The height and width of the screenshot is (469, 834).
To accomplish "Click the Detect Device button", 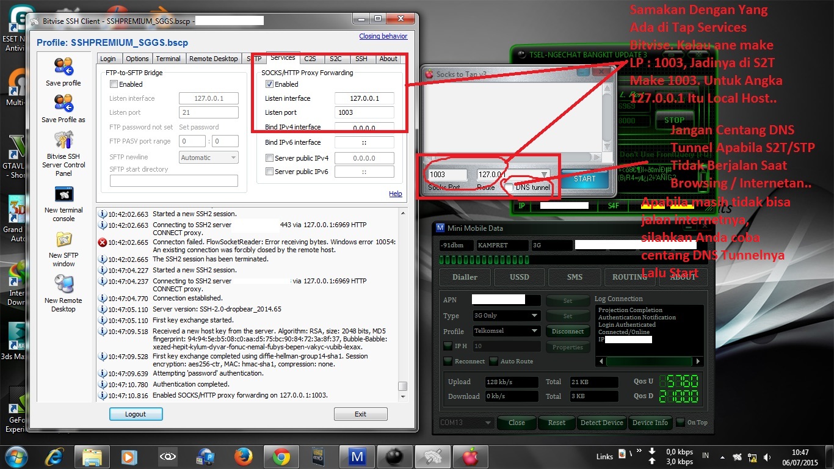I will point(602,423).
